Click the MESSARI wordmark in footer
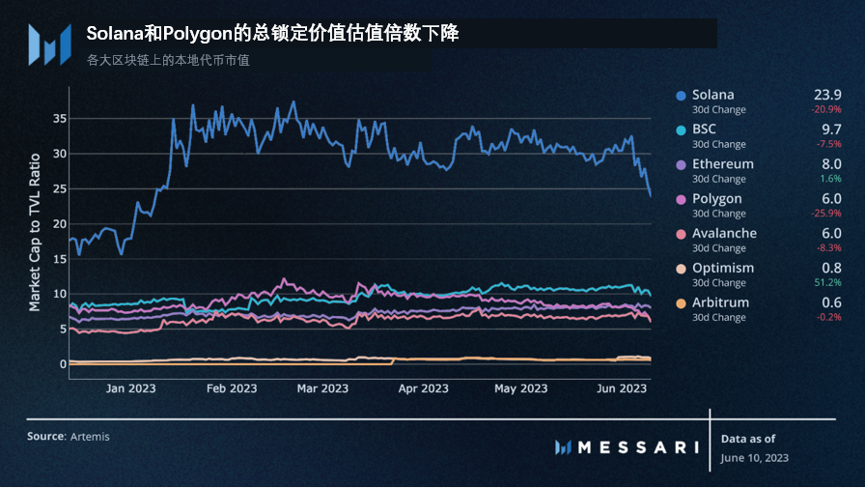865x488 pixels. pos(639,446)
